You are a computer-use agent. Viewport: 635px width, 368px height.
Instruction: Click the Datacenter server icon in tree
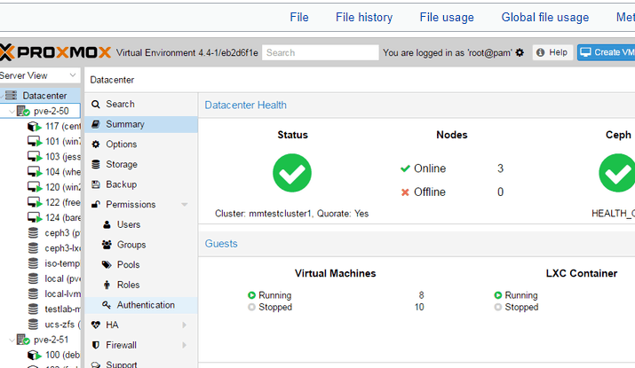pyautogui.click(x=11, y=96)
